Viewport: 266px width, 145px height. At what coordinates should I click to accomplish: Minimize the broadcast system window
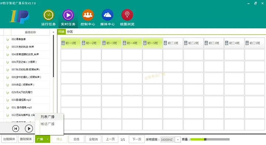tap(249, 3)
